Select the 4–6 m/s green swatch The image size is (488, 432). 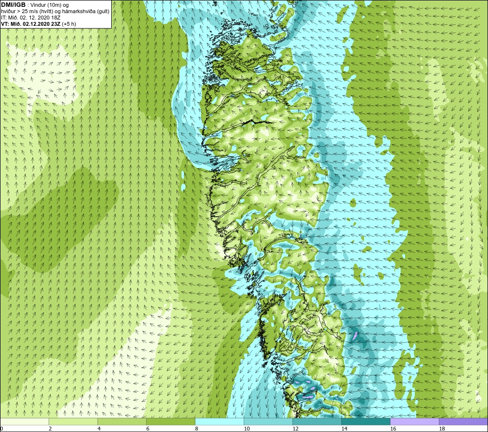pos(122,422)
